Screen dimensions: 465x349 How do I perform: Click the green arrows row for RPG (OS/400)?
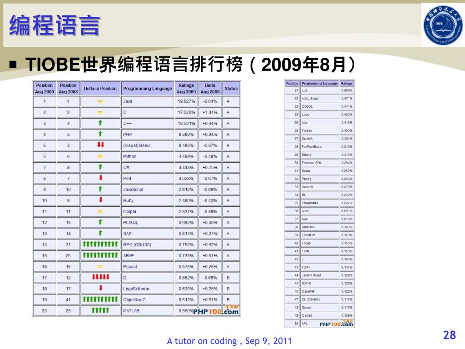coord(100,244)
